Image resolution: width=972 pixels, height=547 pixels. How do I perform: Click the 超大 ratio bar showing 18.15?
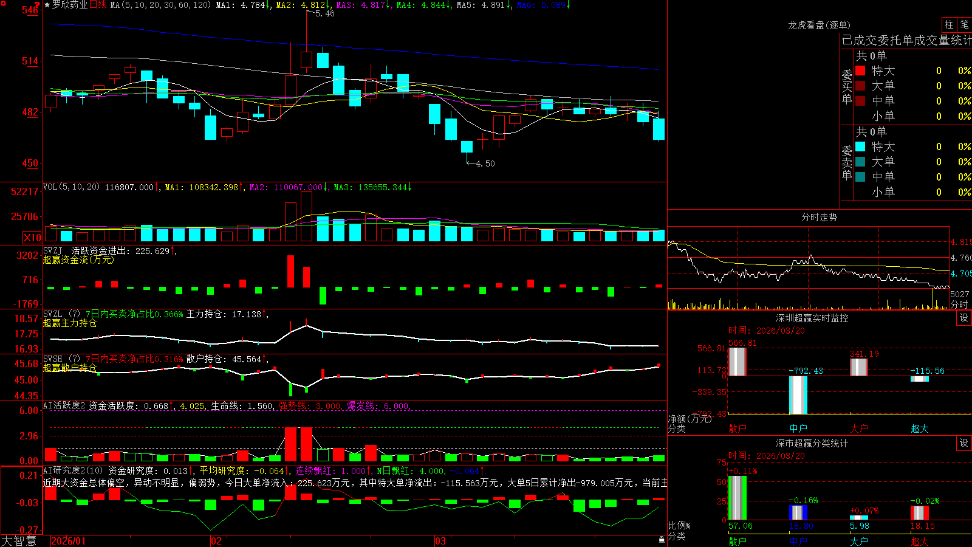coord(919,513)
